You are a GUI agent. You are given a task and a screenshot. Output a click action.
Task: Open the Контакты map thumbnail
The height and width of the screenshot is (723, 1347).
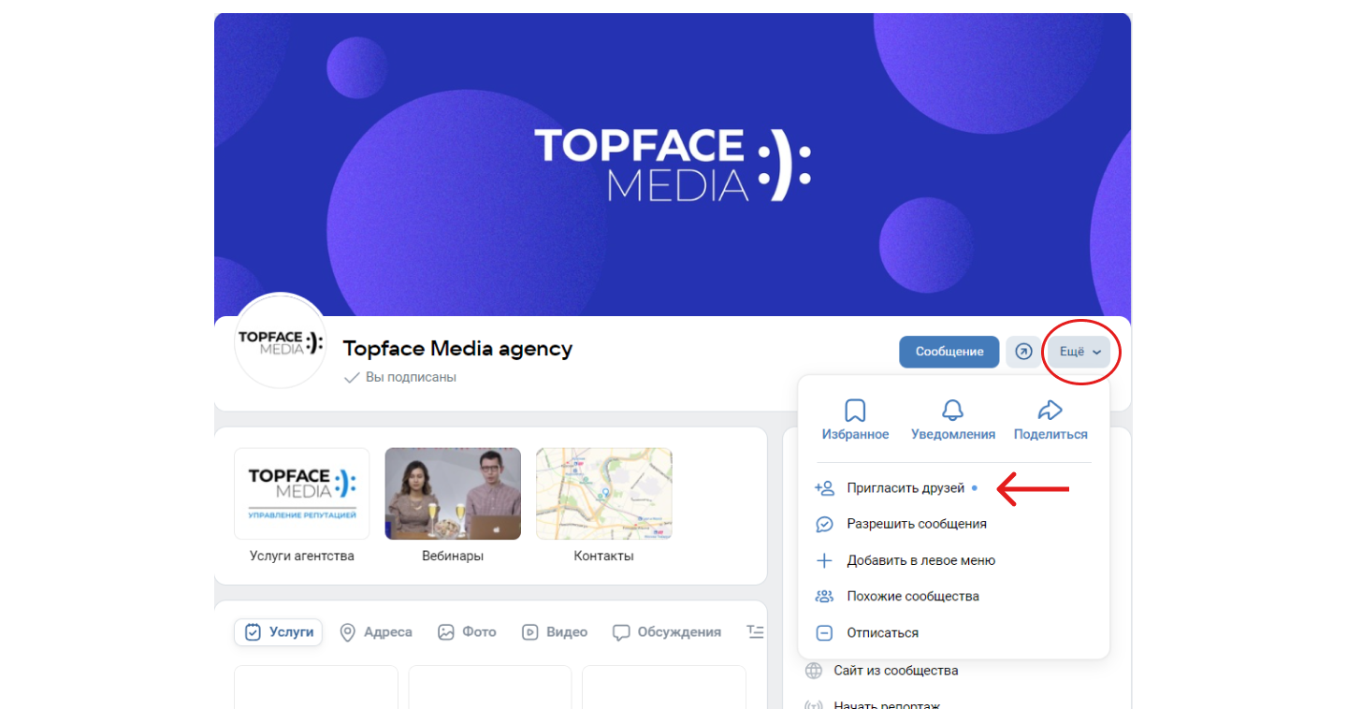[603, 494]
